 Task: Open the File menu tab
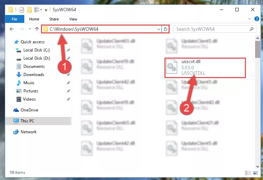coord(15,19)
